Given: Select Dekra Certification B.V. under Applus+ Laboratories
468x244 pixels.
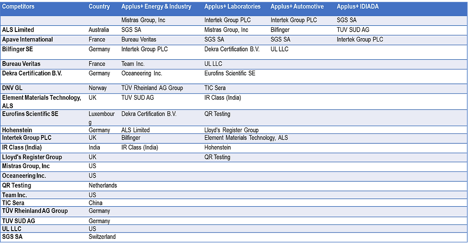Looking at the screenshot, I should tap(232, 49).
